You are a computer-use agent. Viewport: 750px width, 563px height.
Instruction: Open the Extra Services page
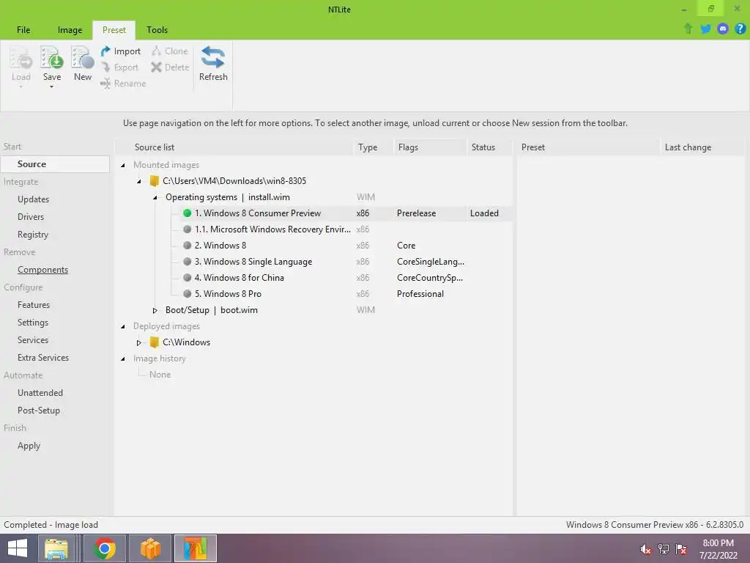[x=43, y=358]
